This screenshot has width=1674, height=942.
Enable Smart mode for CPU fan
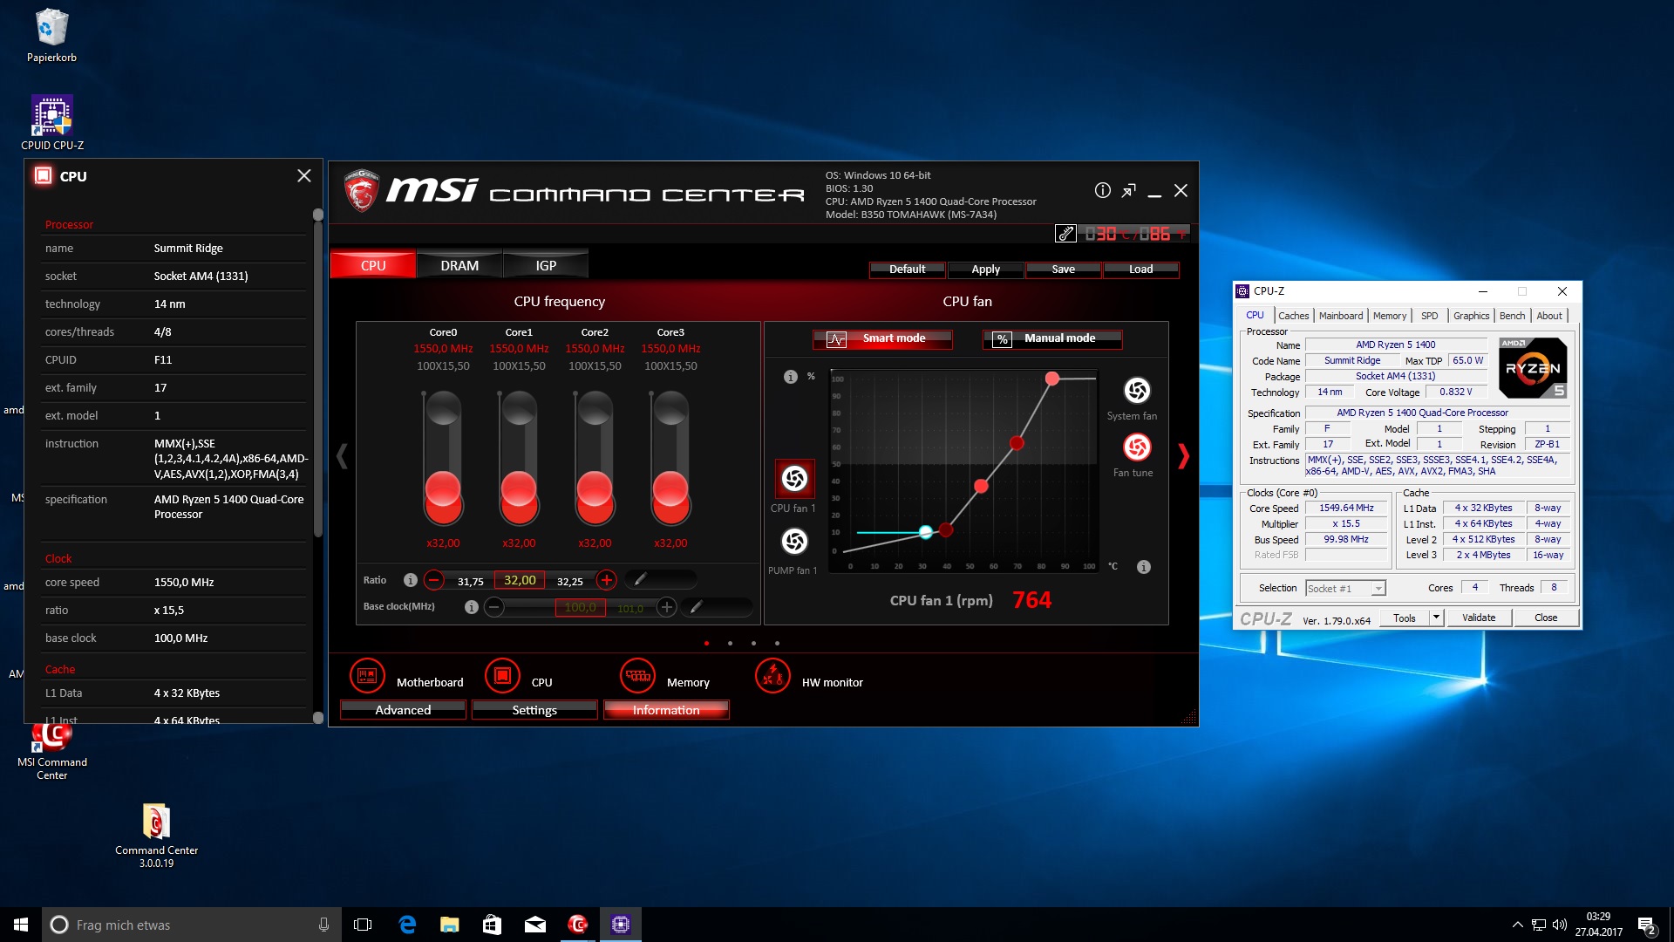[x=882, y=338]
